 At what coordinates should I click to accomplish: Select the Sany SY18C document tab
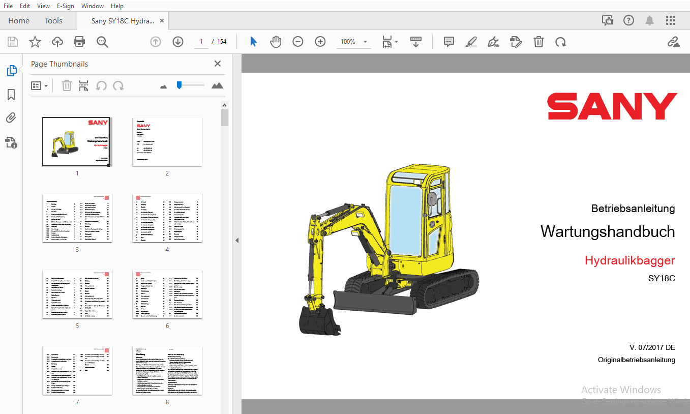122,21
